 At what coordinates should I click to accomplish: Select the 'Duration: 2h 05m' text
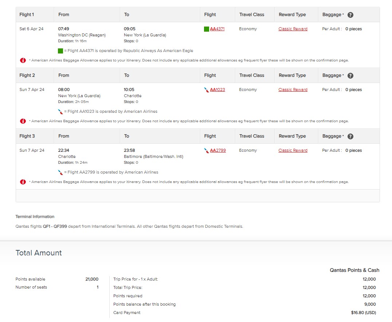(x=73, y=102)
